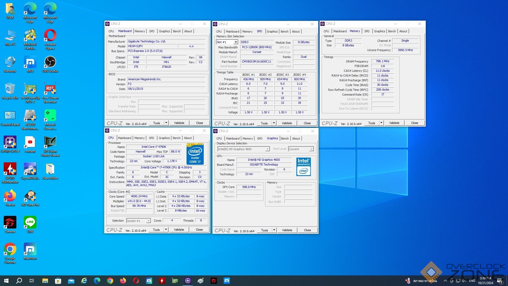508x286 pixels.
Task: Open the This PC desktop icon
Action: tap(10, 37)
